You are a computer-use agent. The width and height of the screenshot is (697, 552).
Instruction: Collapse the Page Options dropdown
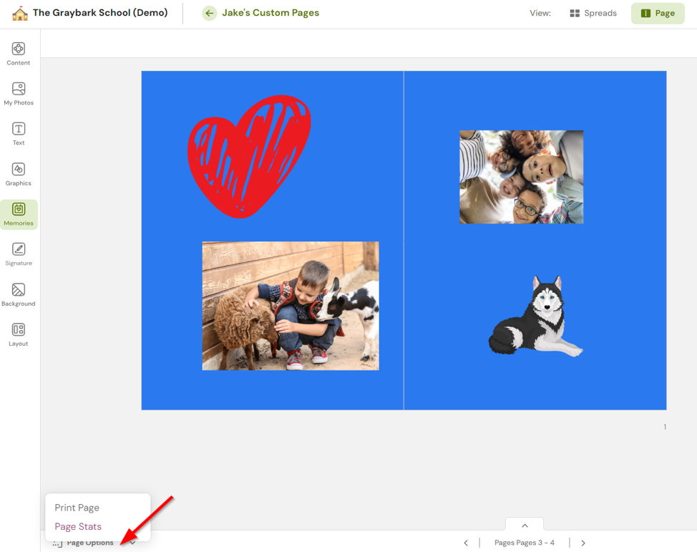click(132, 543)
